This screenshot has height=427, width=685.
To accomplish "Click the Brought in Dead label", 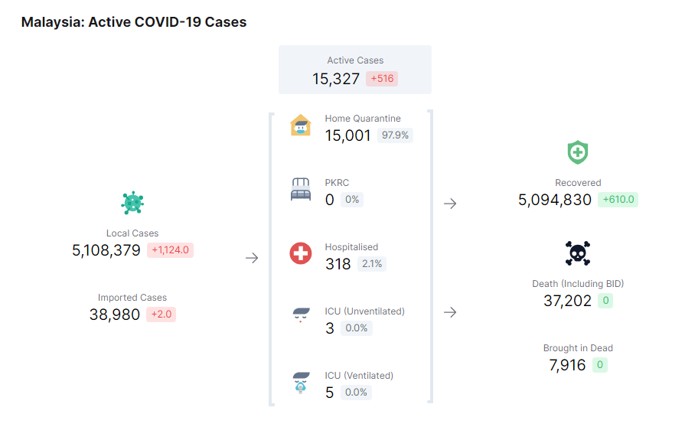I will point(578,348).
